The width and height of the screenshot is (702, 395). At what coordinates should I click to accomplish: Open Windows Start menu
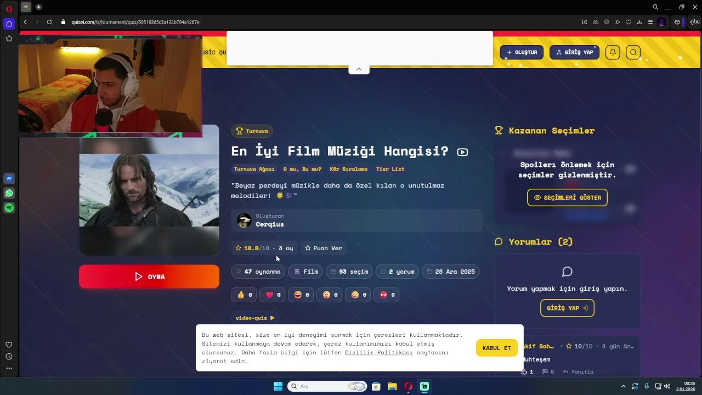[278, 386]
